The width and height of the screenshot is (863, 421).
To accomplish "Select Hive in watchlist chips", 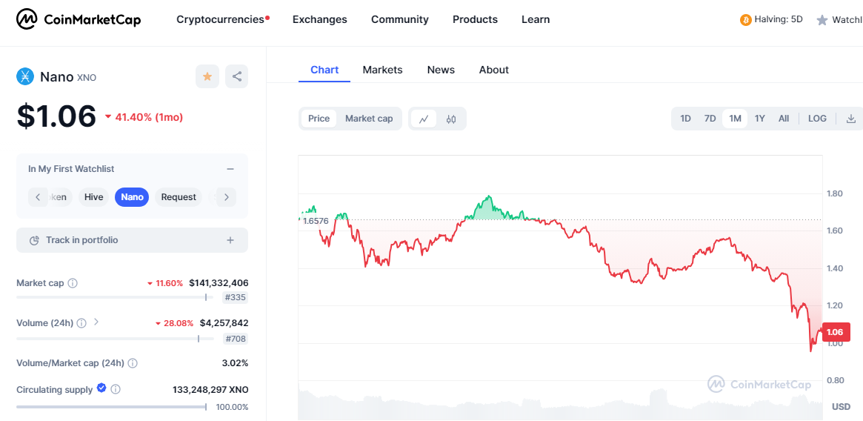I will coord(93,196).
